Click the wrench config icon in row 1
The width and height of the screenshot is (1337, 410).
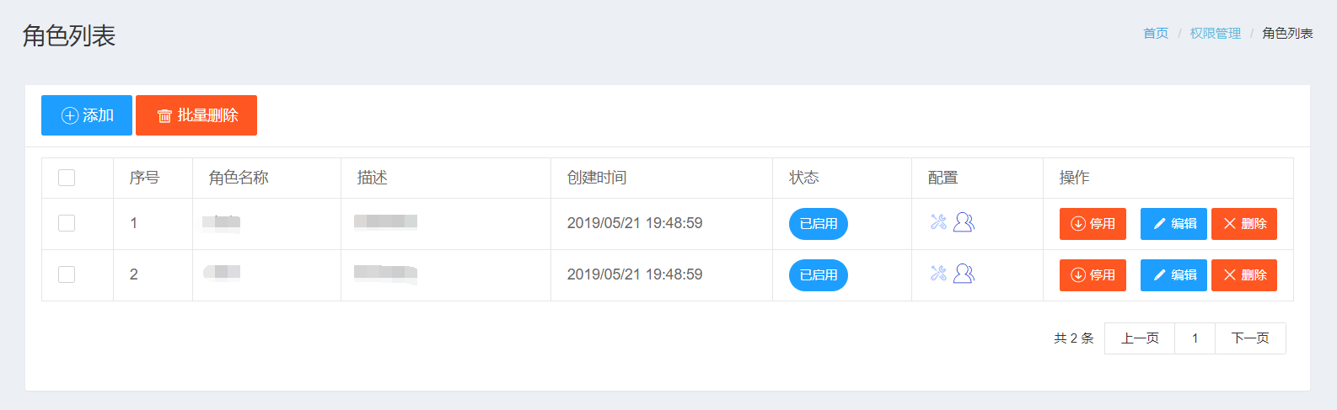938,222
